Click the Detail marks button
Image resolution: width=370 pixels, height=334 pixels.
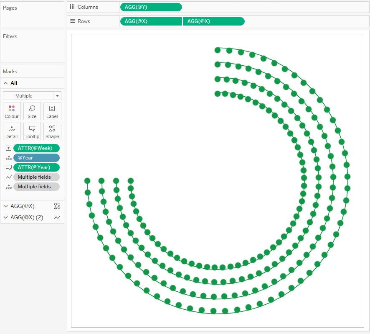click(11, 131)
